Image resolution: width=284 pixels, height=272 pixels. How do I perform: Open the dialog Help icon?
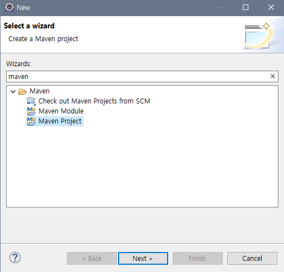point(15,258)
